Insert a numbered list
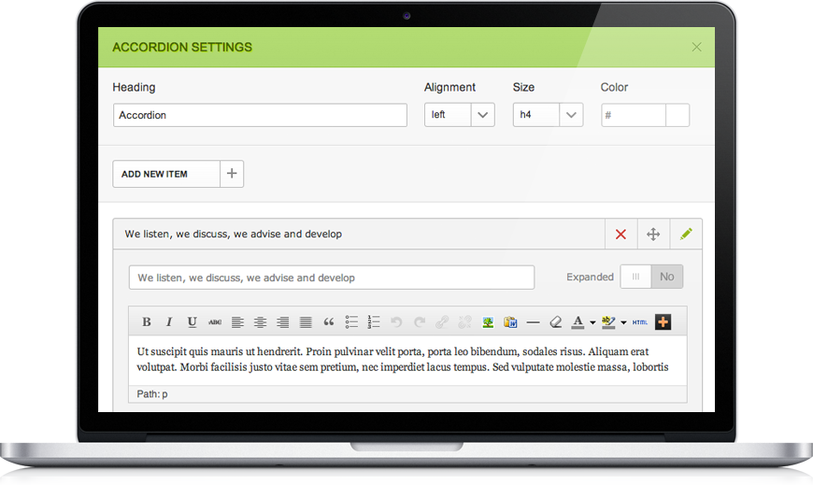Viewport: 813px width, 485px height. point(374,322)
